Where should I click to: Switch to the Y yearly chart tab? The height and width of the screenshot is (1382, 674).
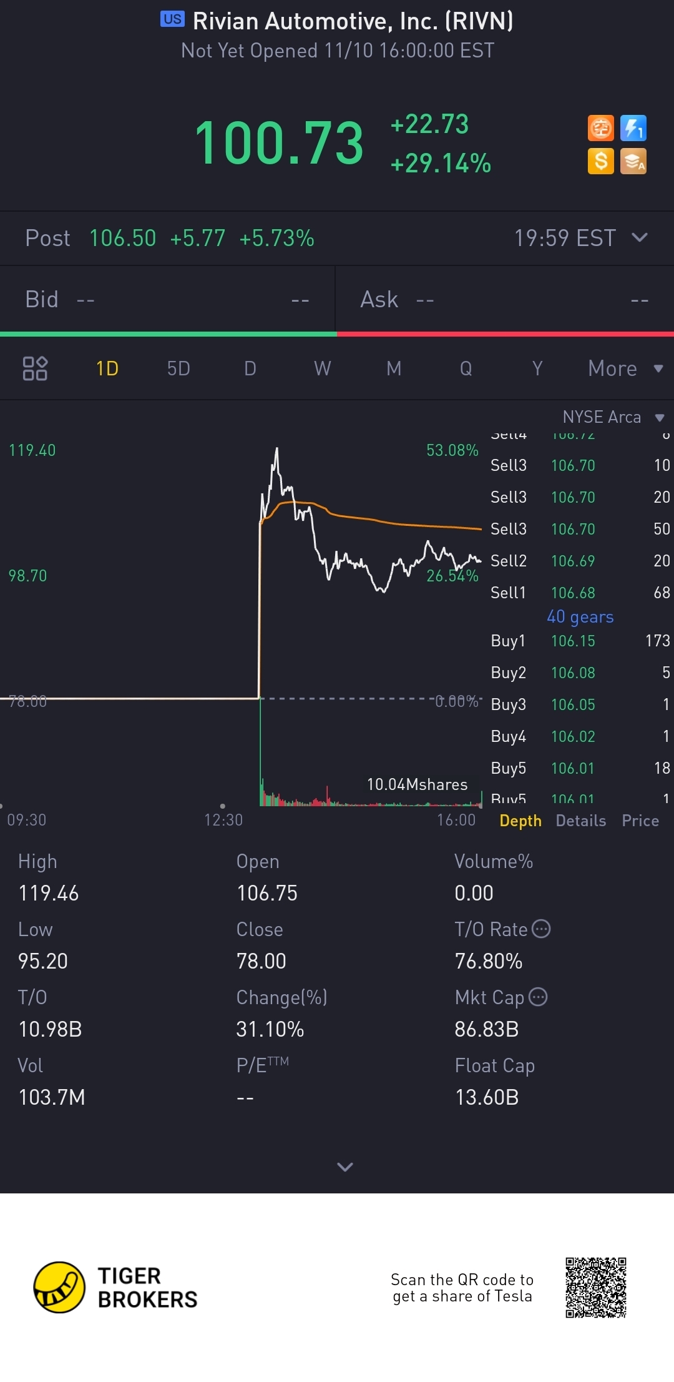click(x=537, y=368)
